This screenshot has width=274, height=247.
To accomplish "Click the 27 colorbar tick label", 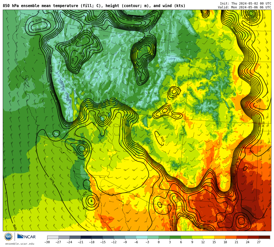I will (x=259, y=242).
